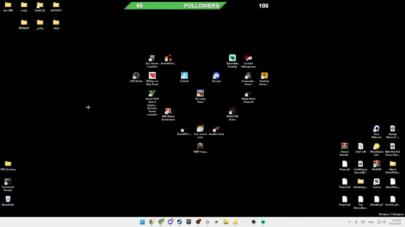This screenshot has height=227, width=405.
Task: Select the Maxed Realisti... archive icon
Action: 345,149
